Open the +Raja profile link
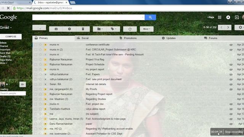 (x=210, y=17)
